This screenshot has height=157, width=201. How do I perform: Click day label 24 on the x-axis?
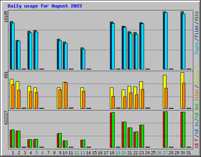147,153
